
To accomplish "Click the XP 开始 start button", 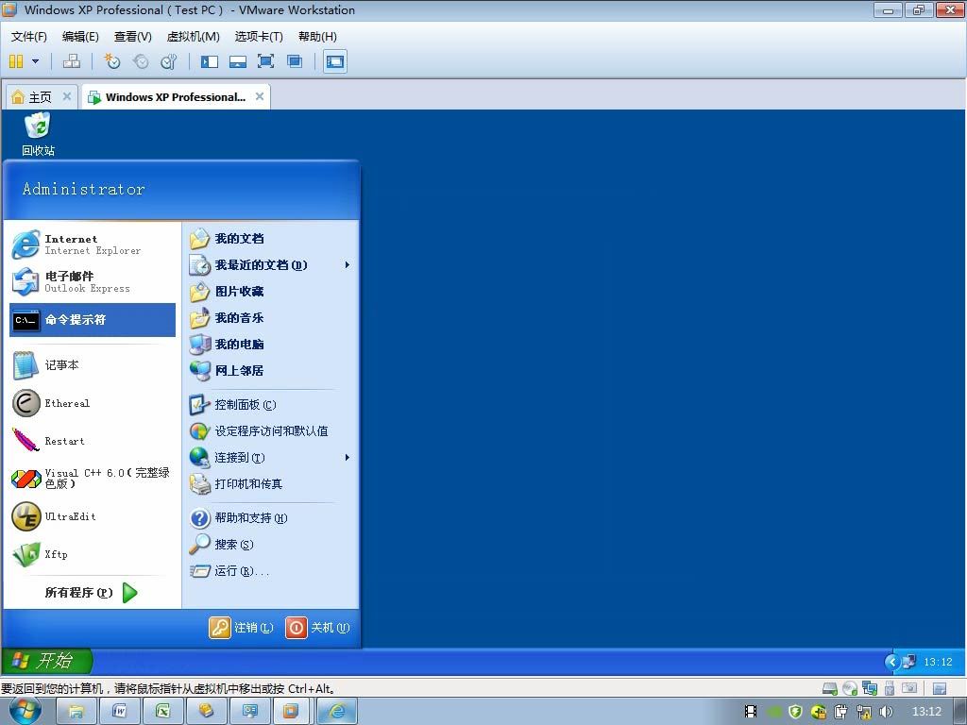I will [x=47, y=661].
